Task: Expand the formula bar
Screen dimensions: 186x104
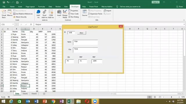Action: point(184,24)
